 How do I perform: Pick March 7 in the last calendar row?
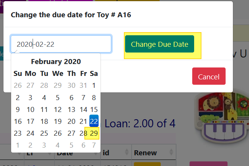(94, 145)
